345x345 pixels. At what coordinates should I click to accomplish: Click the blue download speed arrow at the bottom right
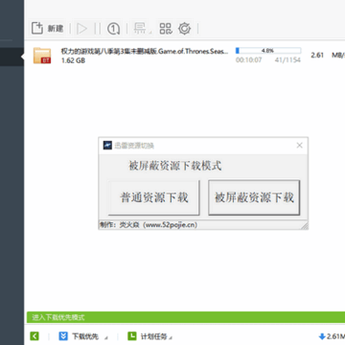coord(322,336)
